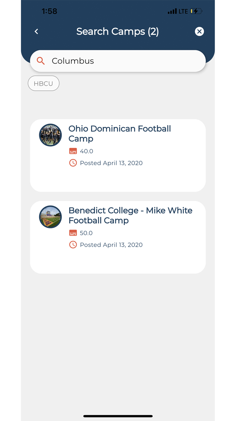Tap the red magnifying glass search icon
This screenshot has width=236, height=421.
pyautogui.click(x=40, y=61)
